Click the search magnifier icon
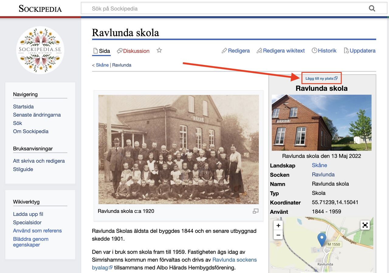This screenshot has width=389, height=273. 372,8
